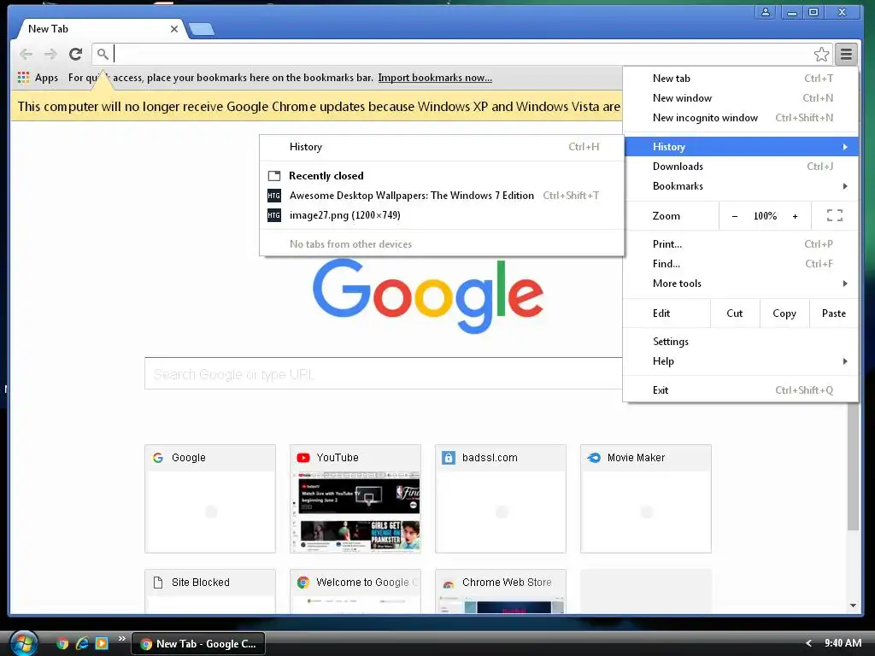The width and height of the screenshot is (875, 656).
Task: Click the scrollbar down arrow
Action: click(x=853, y=606)
